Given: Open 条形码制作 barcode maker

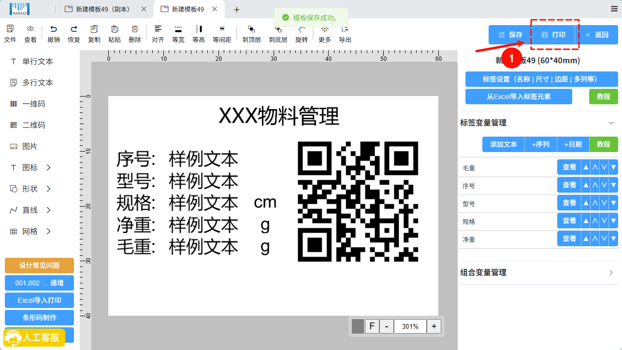Looking at the screenshot, I should 39,318.
